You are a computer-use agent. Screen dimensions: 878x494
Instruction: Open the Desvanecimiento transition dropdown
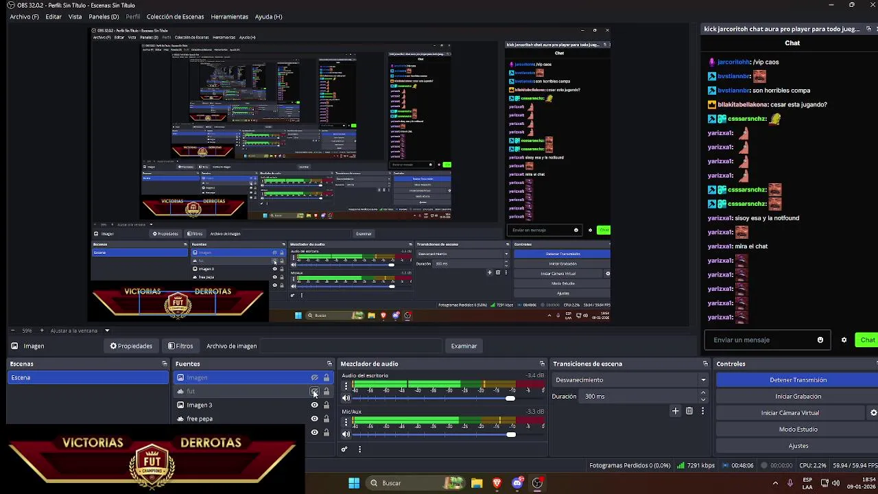point(631,380)
